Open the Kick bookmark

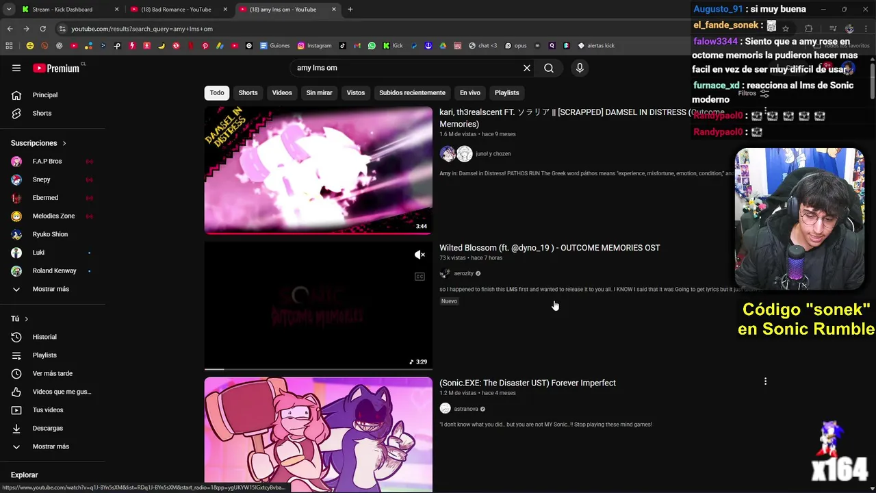(x=393, y=46)
